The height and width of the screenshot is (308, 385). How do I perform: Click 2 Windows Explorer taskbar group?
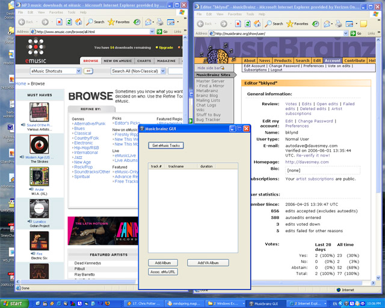226,304
